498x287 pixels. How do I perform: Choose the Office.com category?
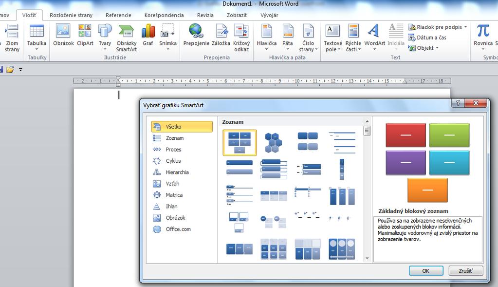pos(182,229)
